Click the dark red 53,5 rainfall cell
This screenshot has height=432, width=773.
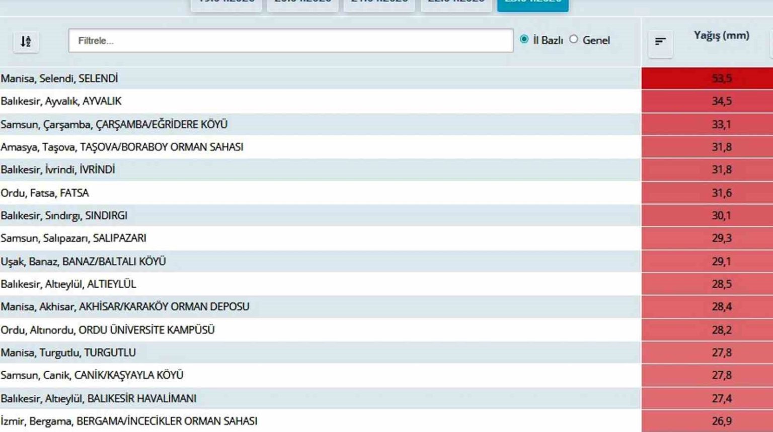tap(721, 78)
